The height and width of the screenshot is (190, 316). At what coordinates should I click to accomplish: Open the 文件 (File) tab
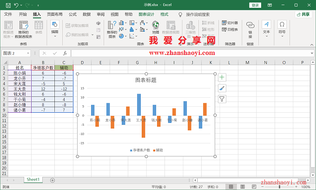[x=8, y=14]
